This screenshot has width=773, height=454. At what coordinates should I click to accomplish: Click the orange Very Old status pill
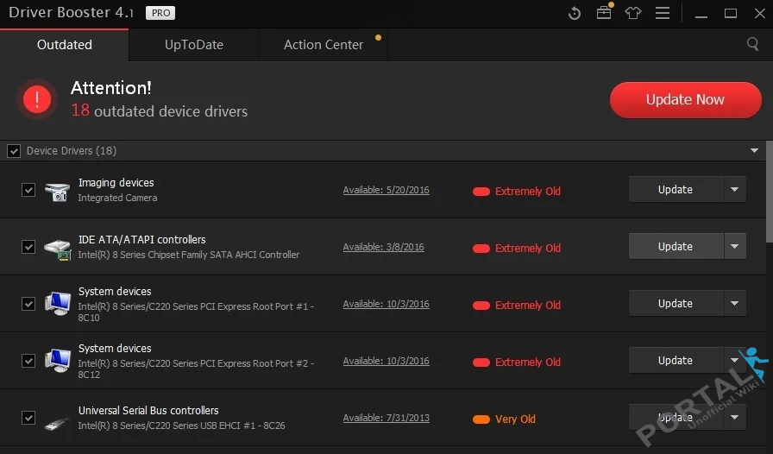click(x=481, y=419)
